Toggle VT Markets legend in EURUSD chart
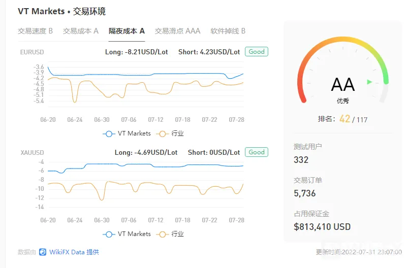 coord(127,133)
